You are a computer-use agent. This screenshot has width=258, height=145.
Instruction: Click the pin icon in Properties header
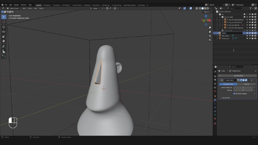(x=255, y=71)
